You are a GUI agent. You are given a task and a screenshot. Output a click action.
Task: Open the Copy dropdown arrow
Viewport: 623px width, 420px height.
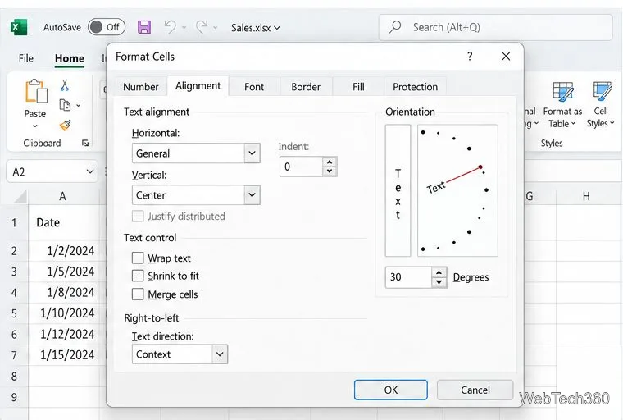point(78,105)
